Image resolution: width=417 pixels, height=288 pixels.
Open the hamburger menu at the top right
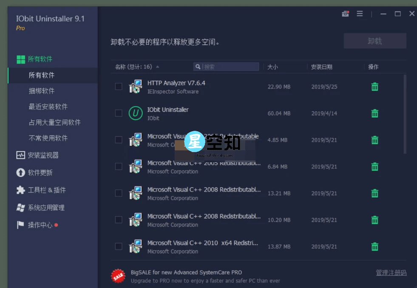[360, 13]
